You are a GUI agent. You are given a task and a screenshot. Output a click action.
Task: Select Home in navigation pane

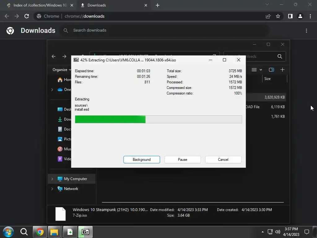click(x=64, y=80)
